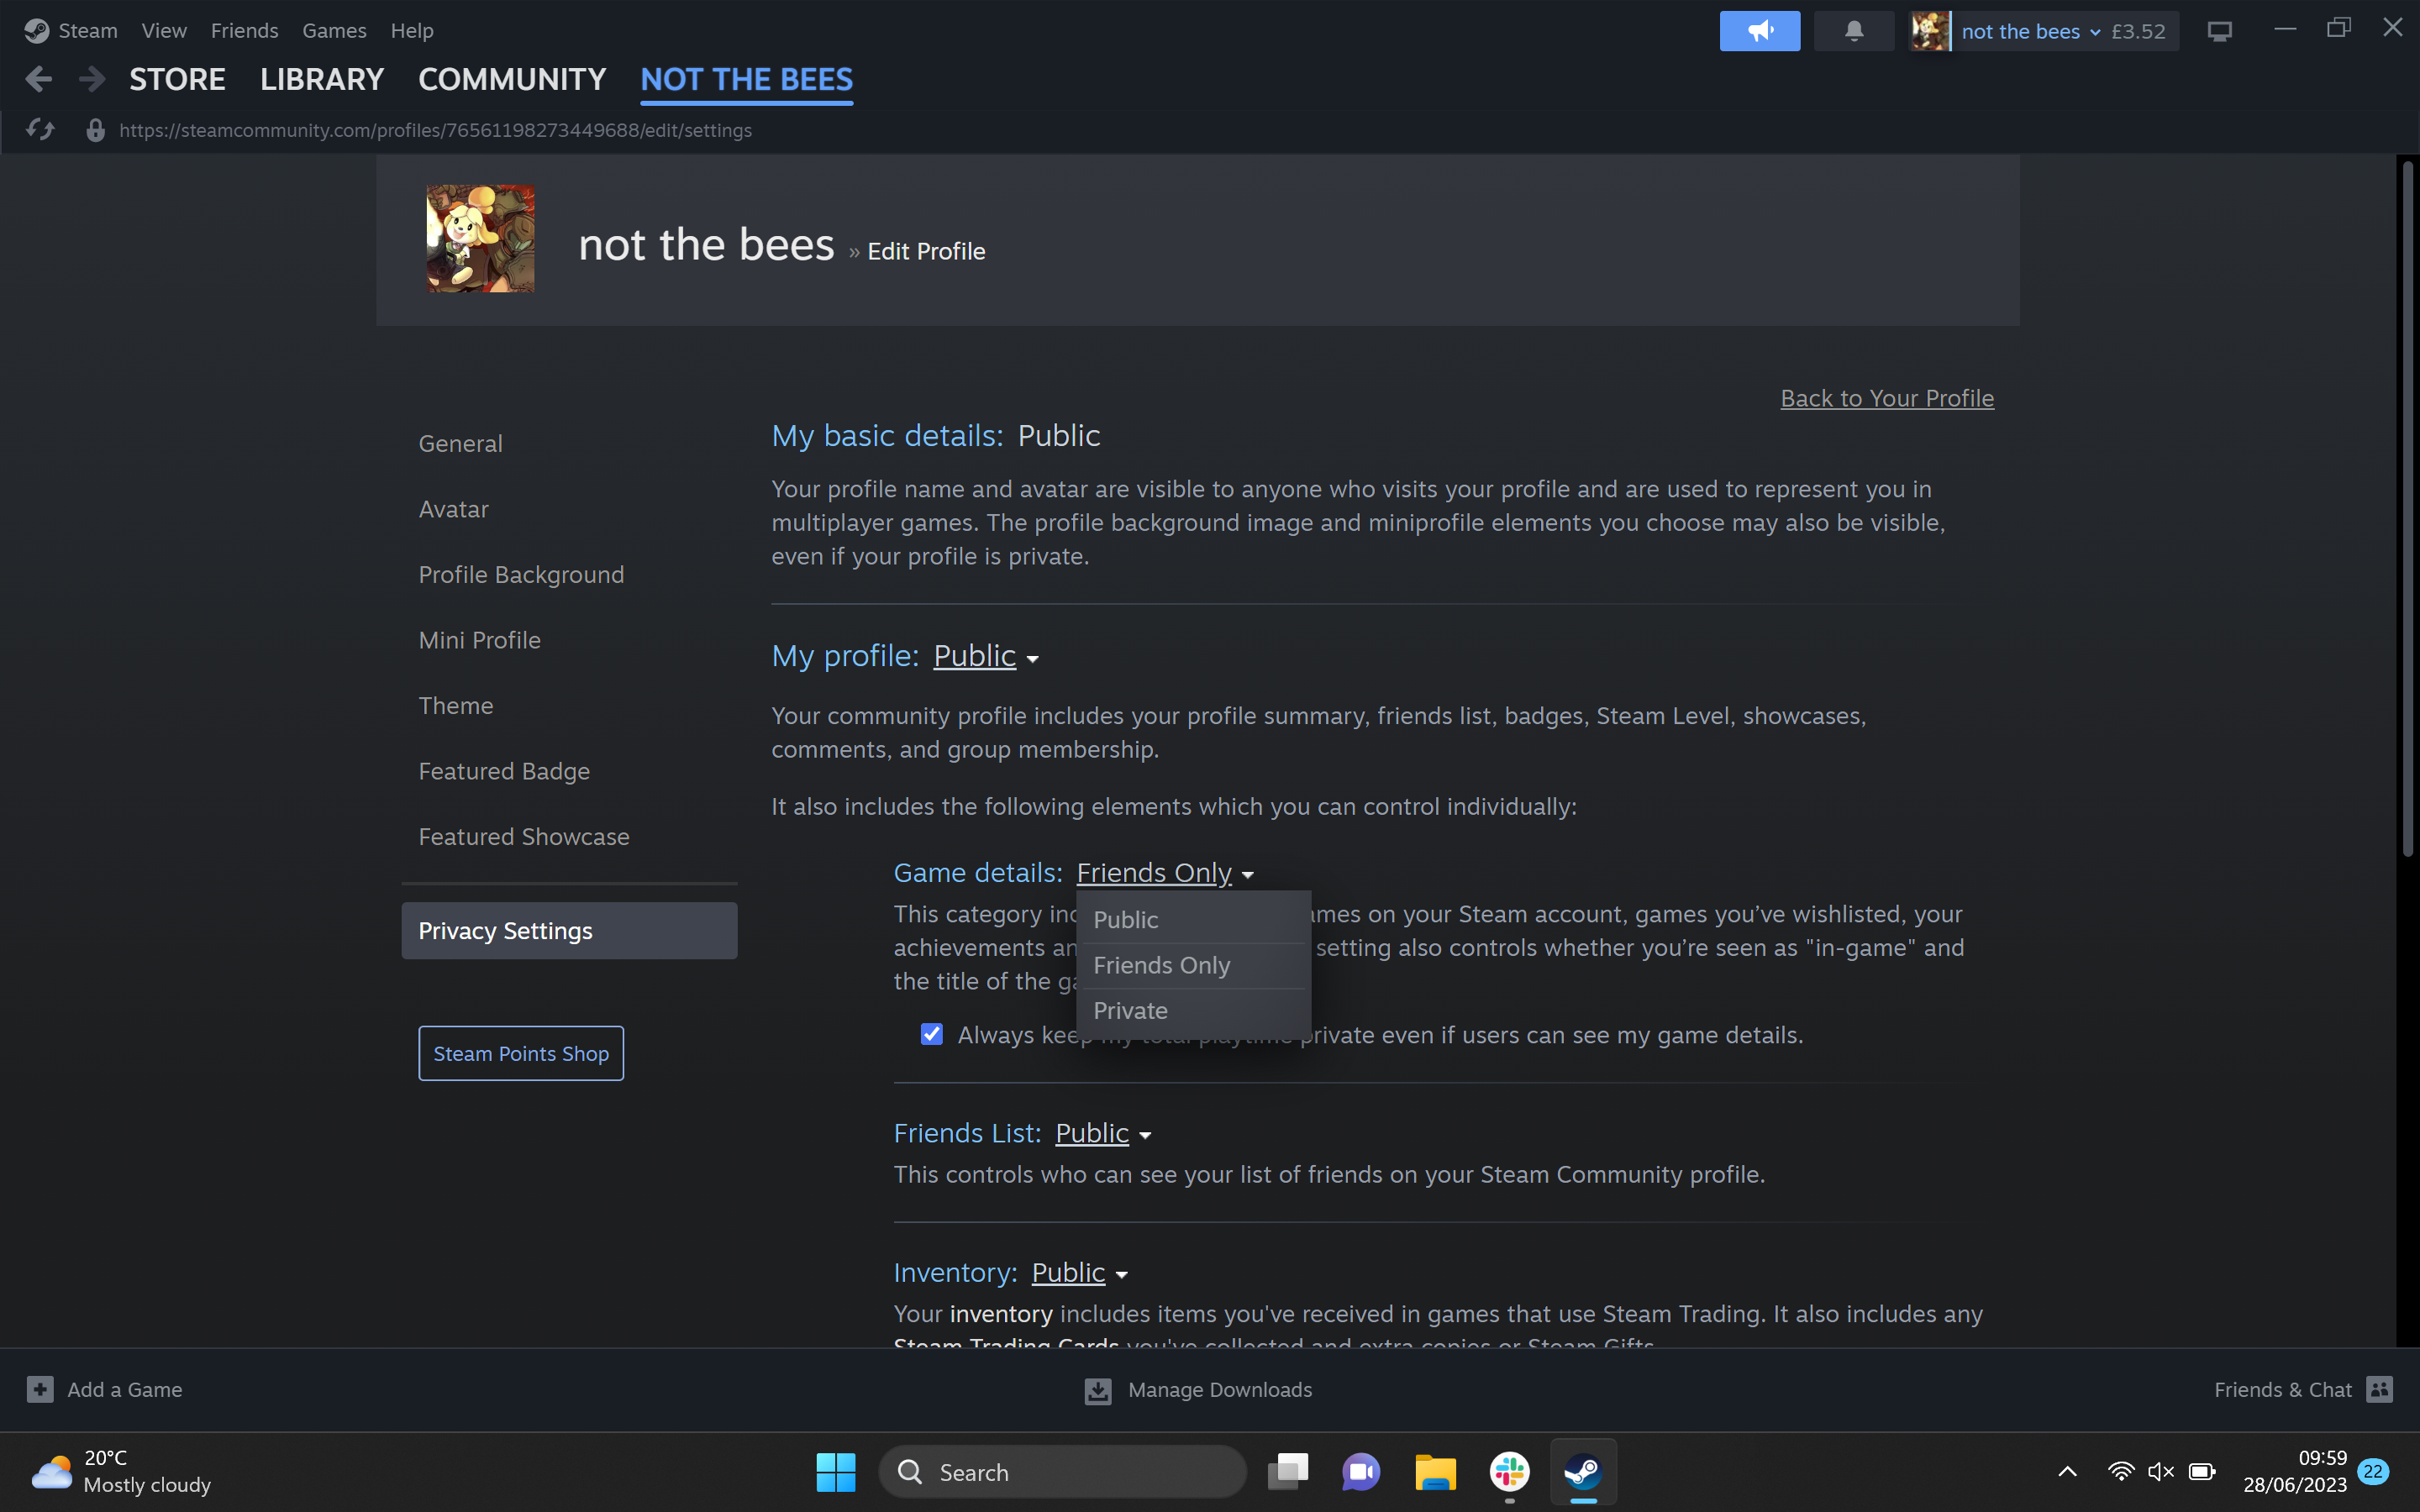
Task: Open Friends & Chat people icon
Action: coord(2380,1389)
